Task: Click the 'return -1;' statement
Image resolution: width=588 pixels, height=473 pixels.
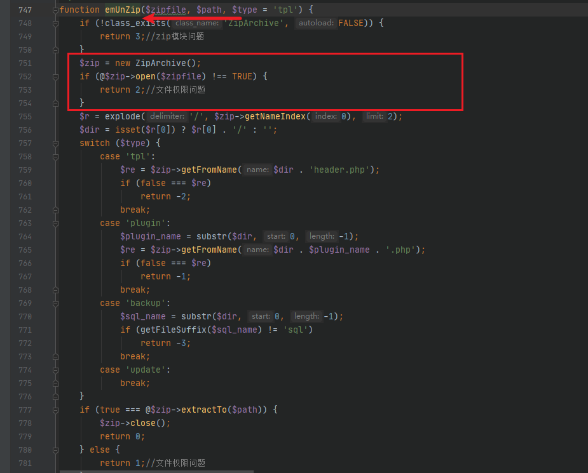Action: click(166, 277)
